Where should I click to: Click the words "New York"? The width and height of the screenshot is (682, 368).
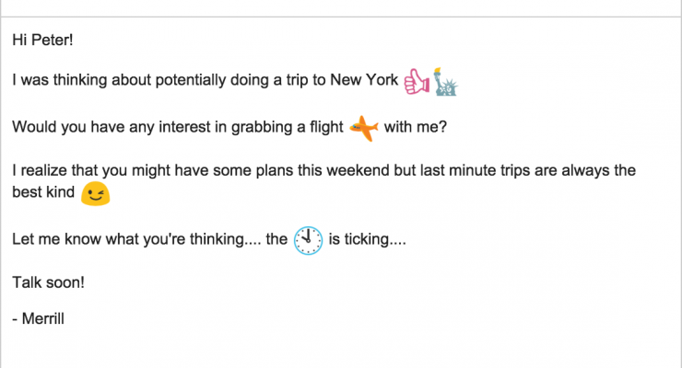click(365, 81)
